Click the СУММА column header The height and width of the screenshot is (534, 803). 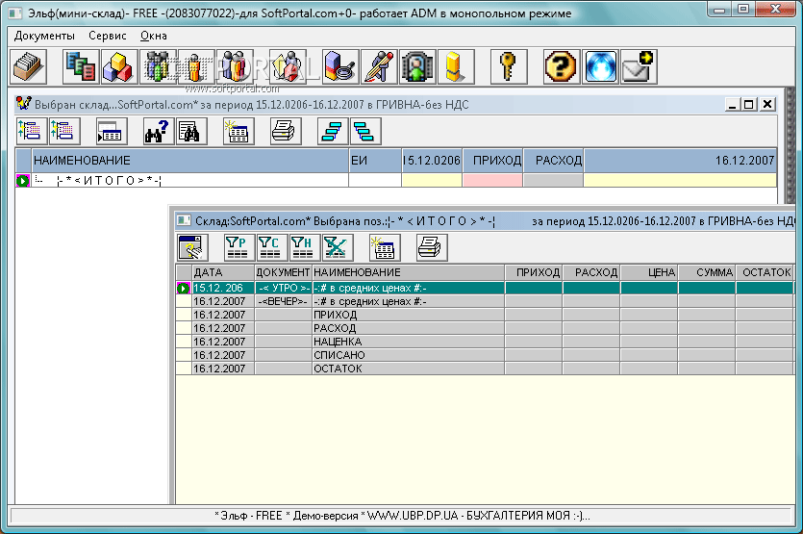(707, 272)
